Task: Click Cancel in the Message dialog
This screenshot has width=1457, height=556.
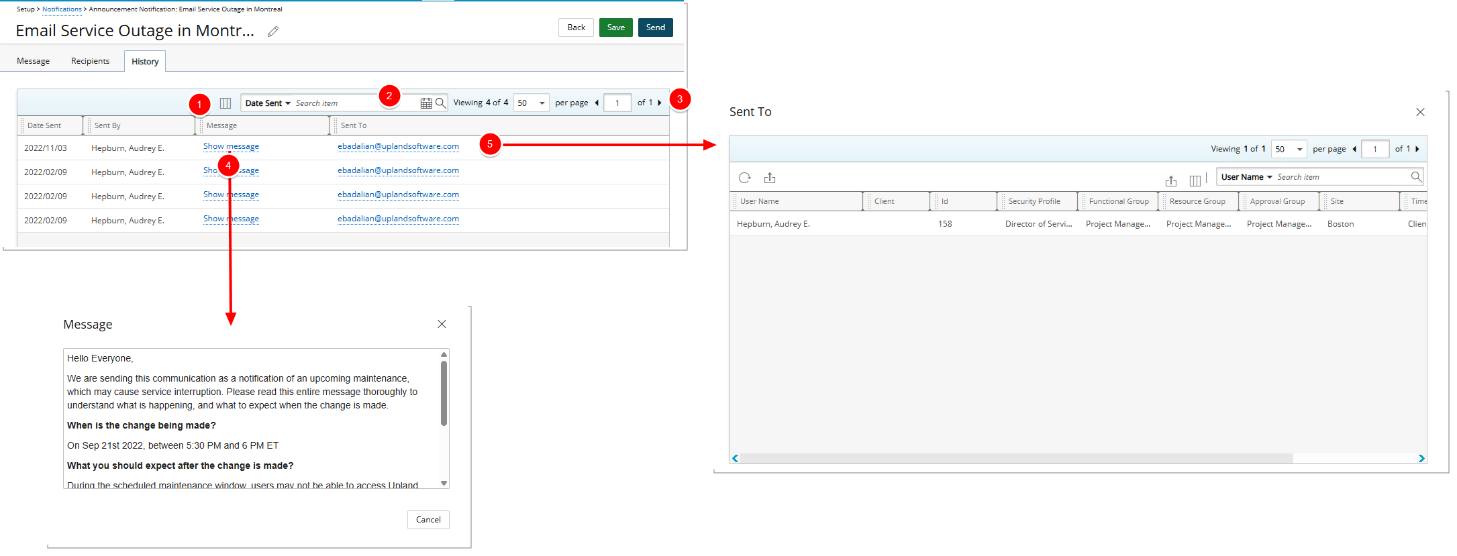Action: [x=428, y=520]
